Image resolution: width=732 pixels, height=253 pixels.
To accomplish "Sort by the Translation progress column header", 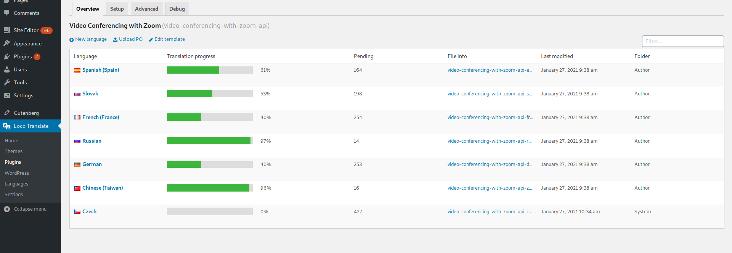I will pos(191,56).
